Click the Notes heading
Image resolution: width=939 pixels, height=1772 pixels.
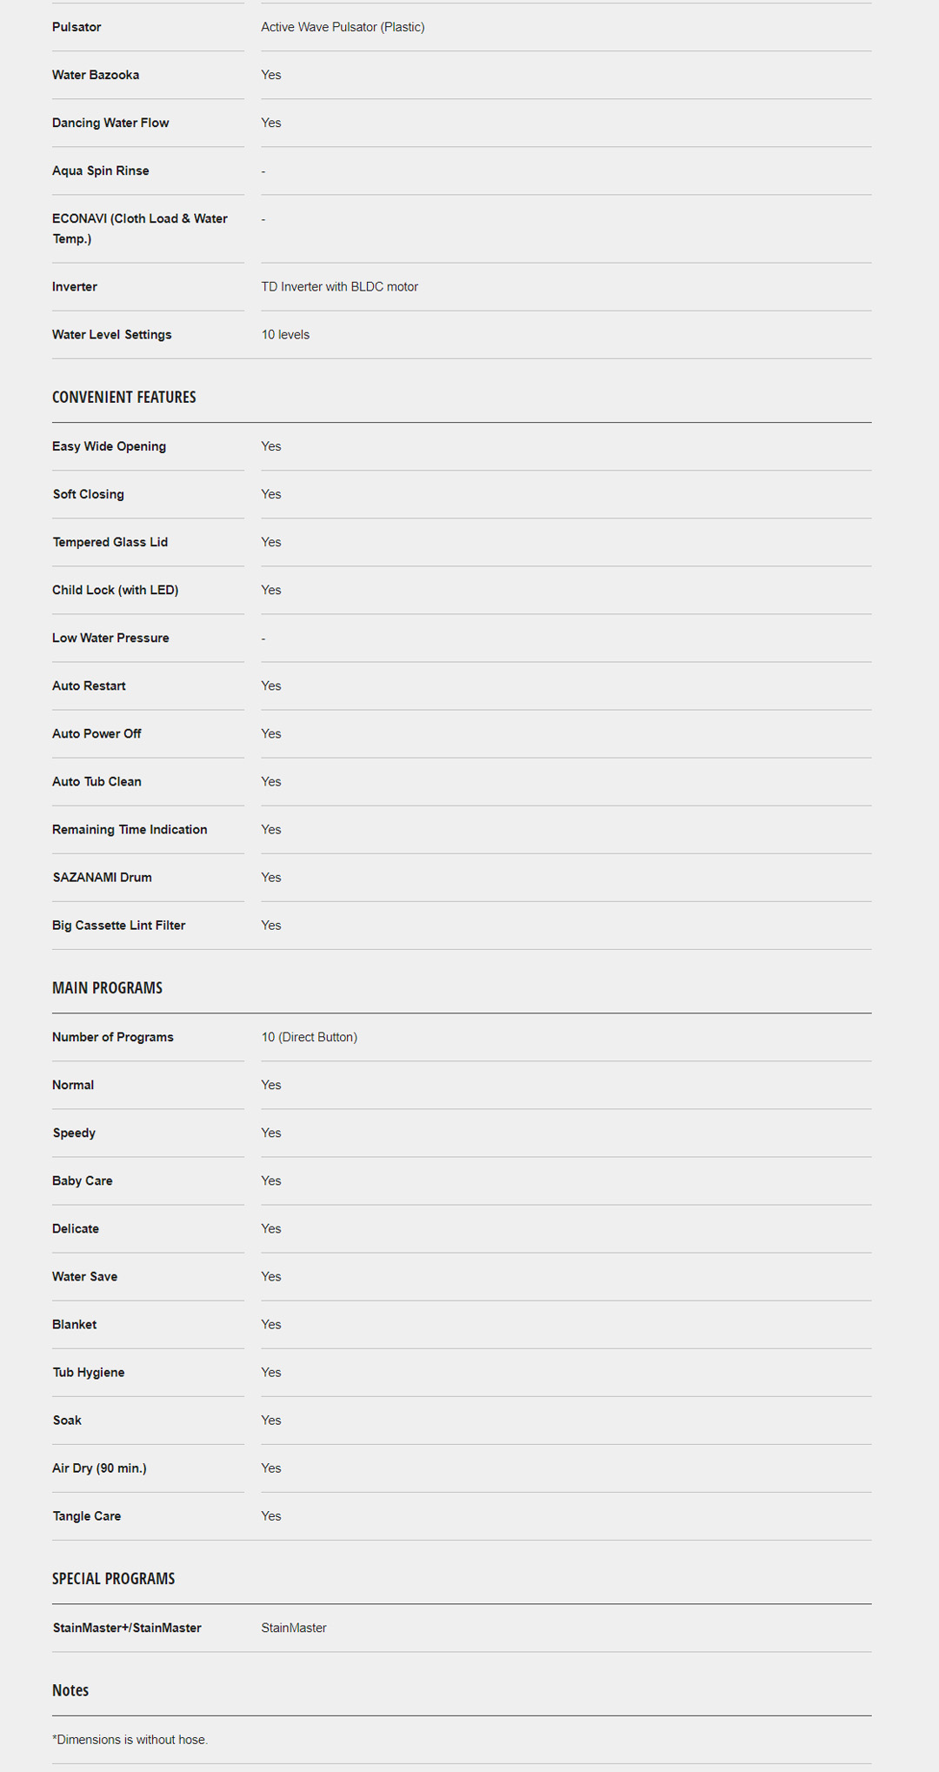(x=70, y=1690)
